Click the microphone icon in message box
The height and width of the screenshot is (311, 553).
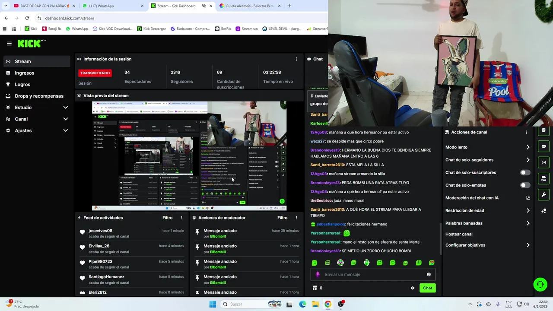pos(318,274)
